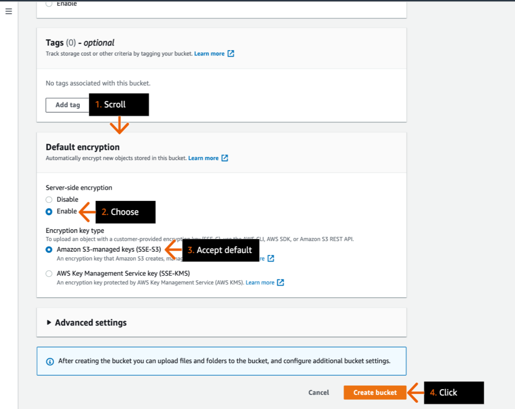Click the info icon in the blue notice banner

tap(50, 361)
